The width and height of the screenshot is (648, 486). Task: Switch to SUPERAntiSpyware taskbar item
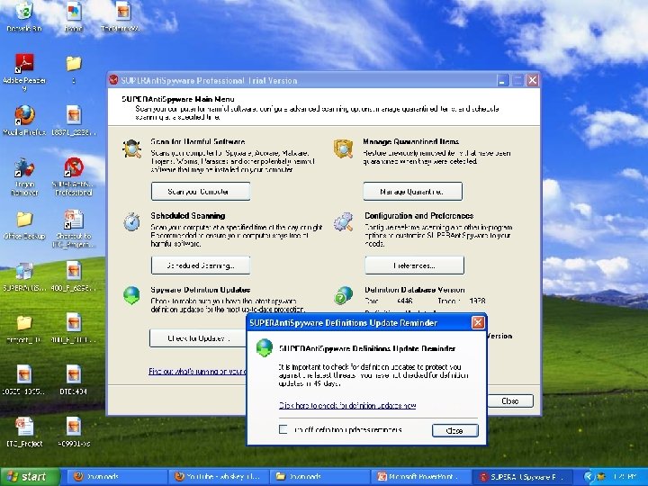tap(523, 477)
